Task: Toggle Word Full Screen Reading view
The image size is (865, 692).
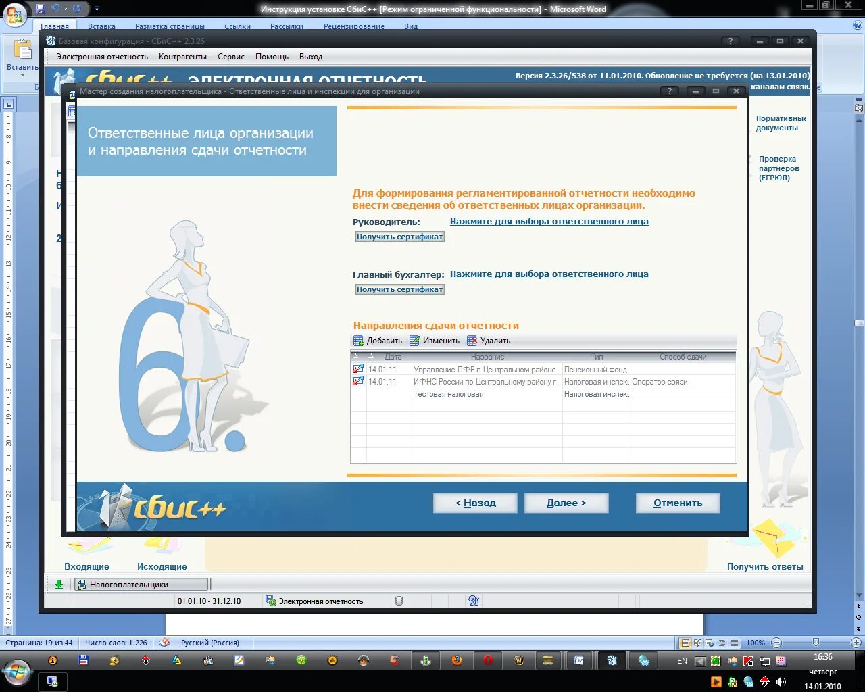Action: (x=697, y=643)
